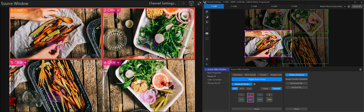Click the contrast circle icon in sidebar
The image size is (364, 112).
[x=207, y=17]
